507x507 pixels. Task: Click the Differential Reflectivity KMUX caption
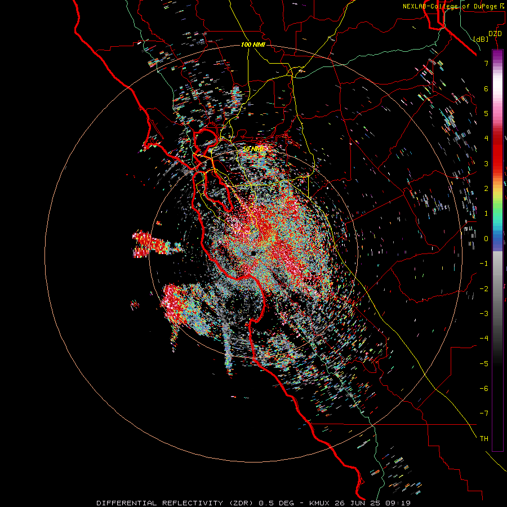(253, 503)
